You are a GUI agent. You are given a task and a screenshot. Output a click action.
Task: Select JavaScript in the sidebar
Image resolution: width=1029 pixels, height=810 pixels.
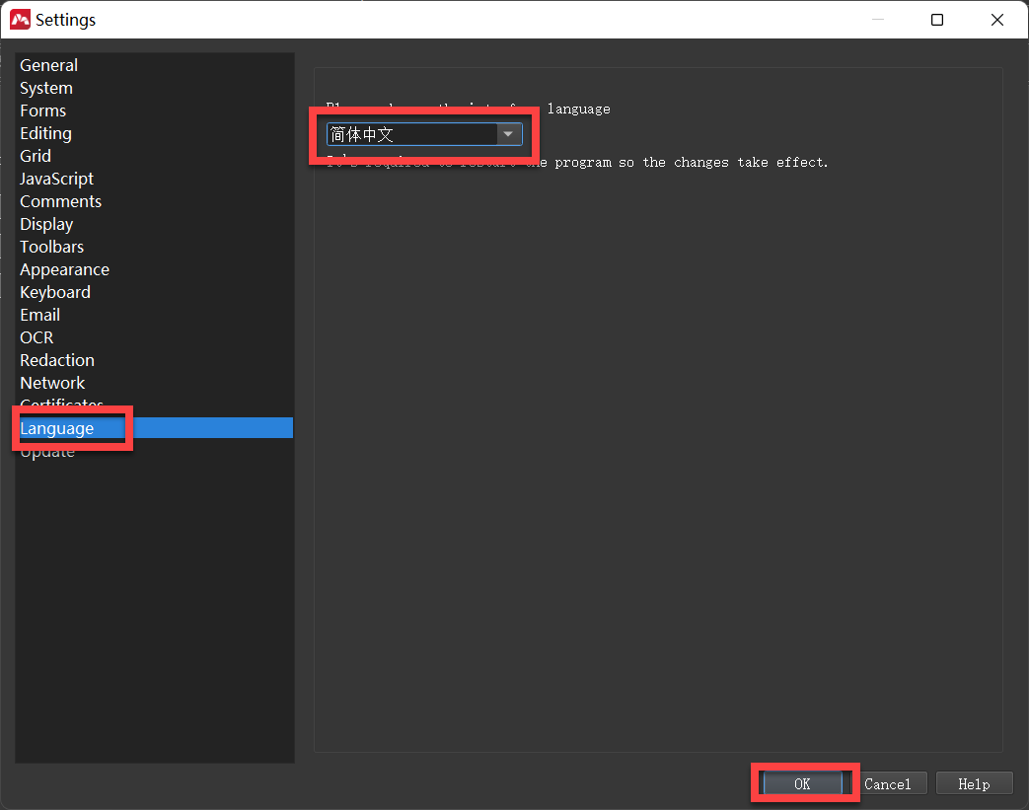[57, 179]
